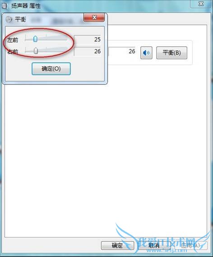213x257 pixels.
Task: Click the 右前 slider track near its right end
Action: tap(65, 51)
